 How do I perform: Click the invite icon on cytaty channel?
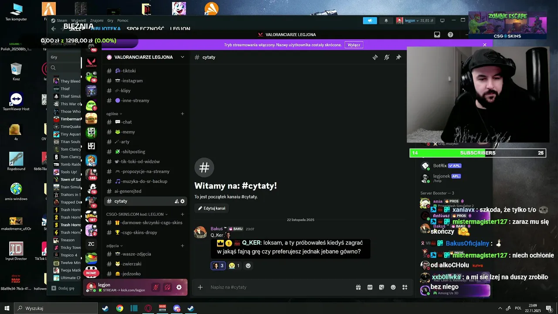[x=177, y=201]
